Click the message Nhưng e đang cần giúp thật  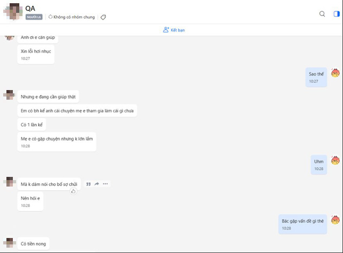point(48,96)
